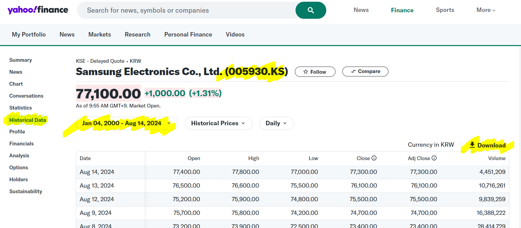Screen dimensions: 521x228
Task: Open the Historical Prices dropdown
Action: click(x=218, y=123)
